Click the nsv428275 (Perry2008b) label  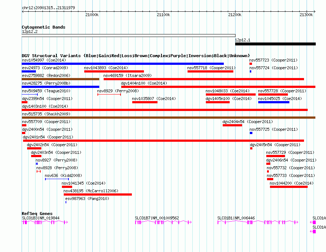coord(46,83)
